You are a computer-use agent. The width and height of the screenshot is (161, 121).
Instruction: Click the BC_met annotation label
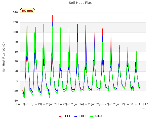click(x=27, y=11)
